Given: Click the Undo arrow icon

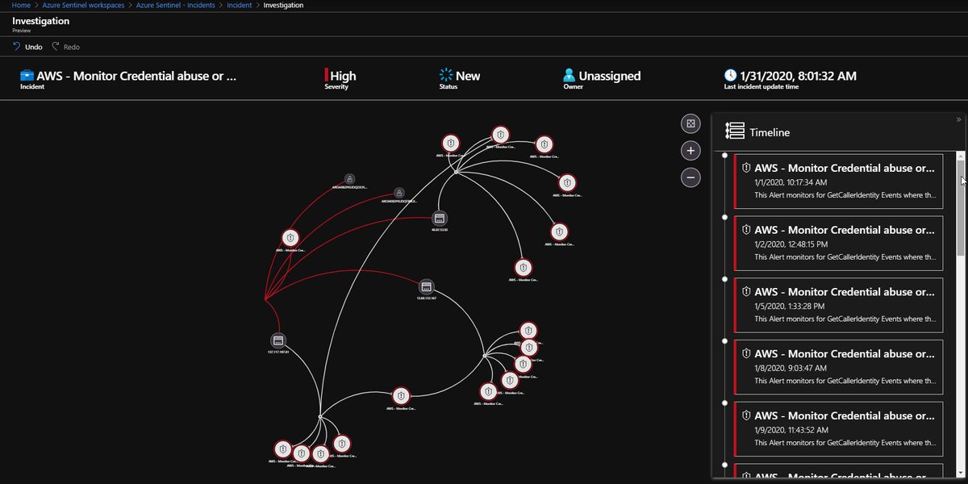Looking at the screenshot, I should point(16,47).
